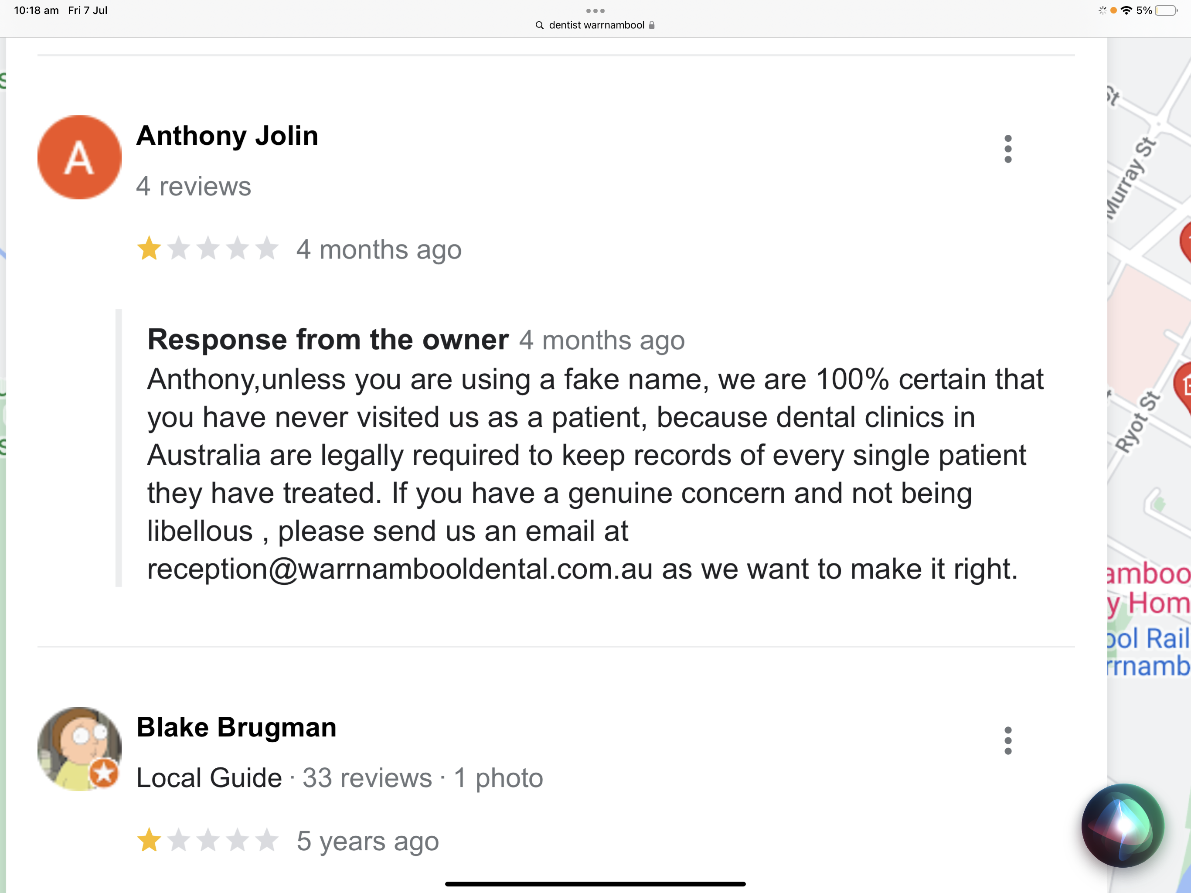Tap the Wi-Fi icon in status bar
Screen dimensions: 1191x893
[1126, 10]
